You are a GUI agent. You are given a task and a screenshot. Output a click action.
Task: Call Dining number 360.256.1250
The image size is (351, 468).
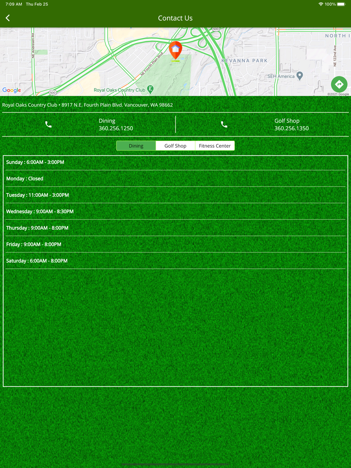click(x=116, y=128)
